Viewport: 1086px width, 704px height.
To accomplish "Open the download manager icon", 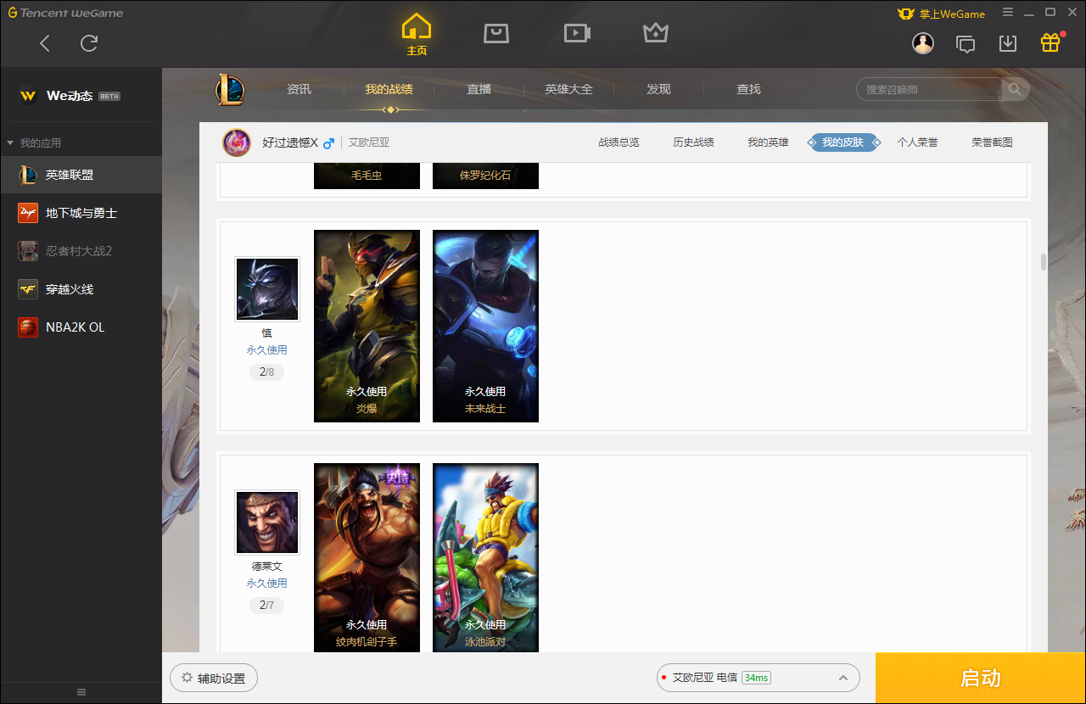I will point(1008,43).
